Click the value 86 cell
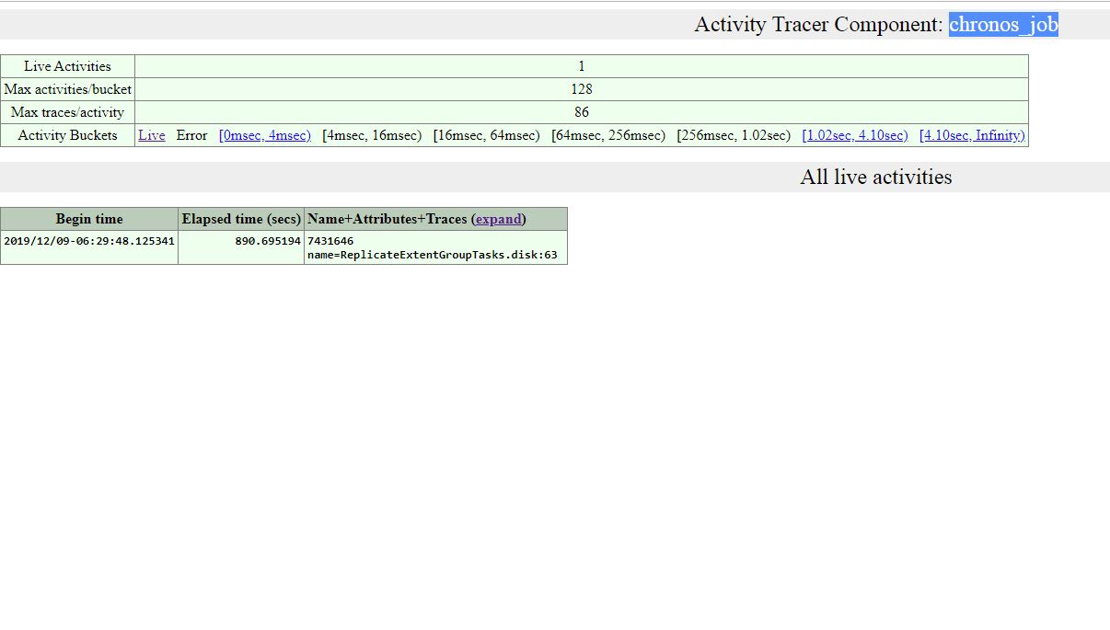This screenshot has height=630, width=1110. [x=582, y=112]
